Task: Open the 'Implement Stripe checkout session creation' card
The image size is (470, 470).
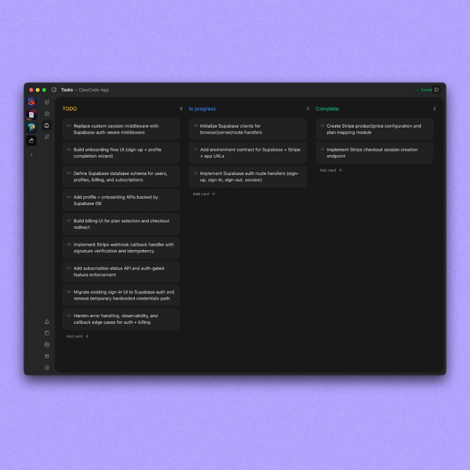Action: point(374,153)
